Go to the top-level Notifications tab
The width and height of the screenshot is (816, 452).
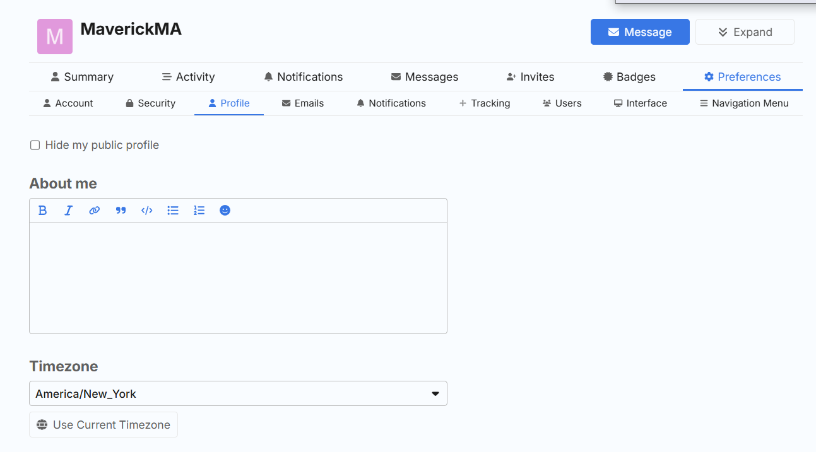point(304,77)
